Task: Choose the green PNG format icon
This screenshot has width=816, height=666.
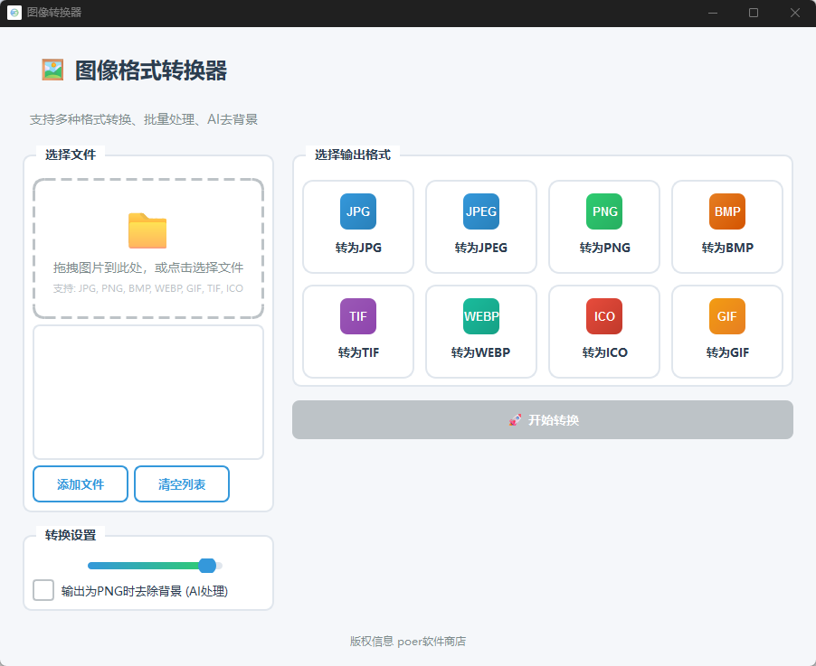Action: click(604, 211)
